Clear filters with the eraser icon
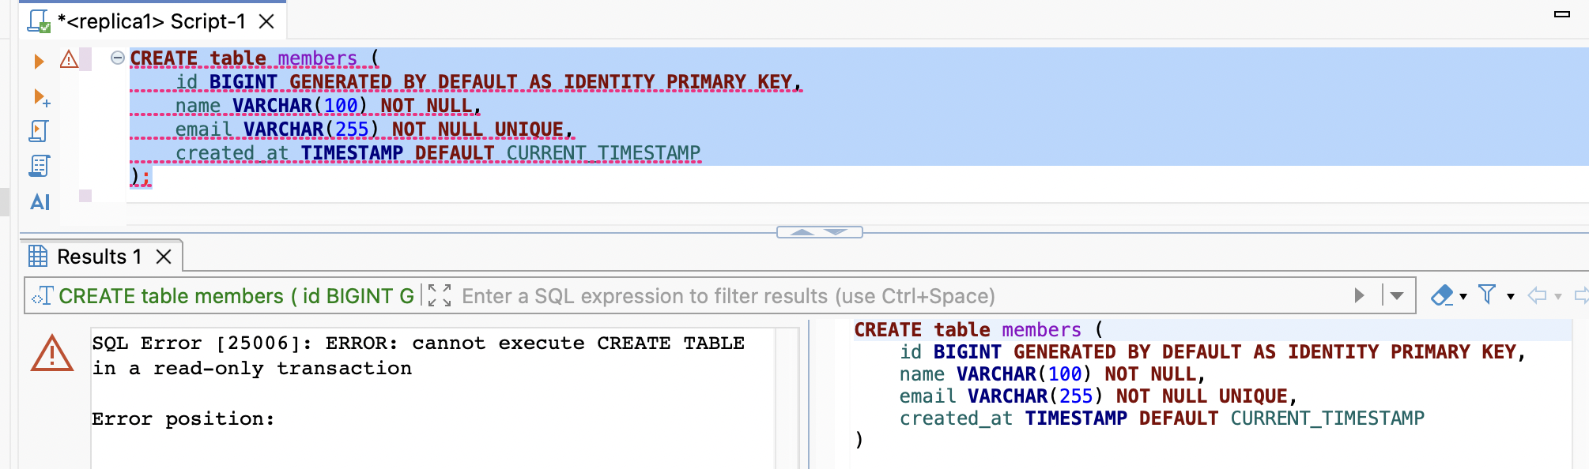This screenshot has height=469, width=1589. [1442, 296]
